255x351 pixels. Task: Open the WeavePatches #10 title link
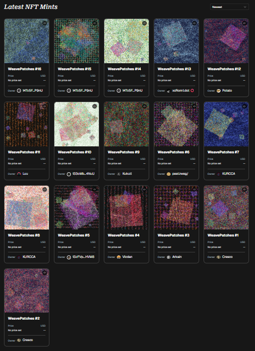click(x=74, y=152)
